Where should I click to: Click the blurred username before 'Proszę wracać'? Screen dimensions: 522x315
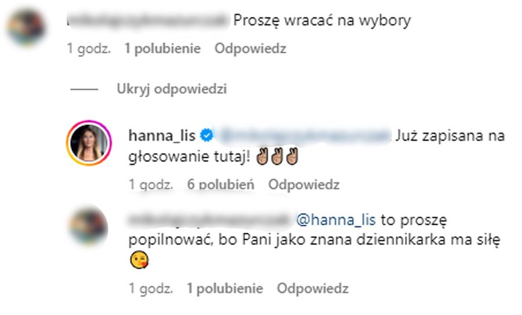tap(148, 20)
